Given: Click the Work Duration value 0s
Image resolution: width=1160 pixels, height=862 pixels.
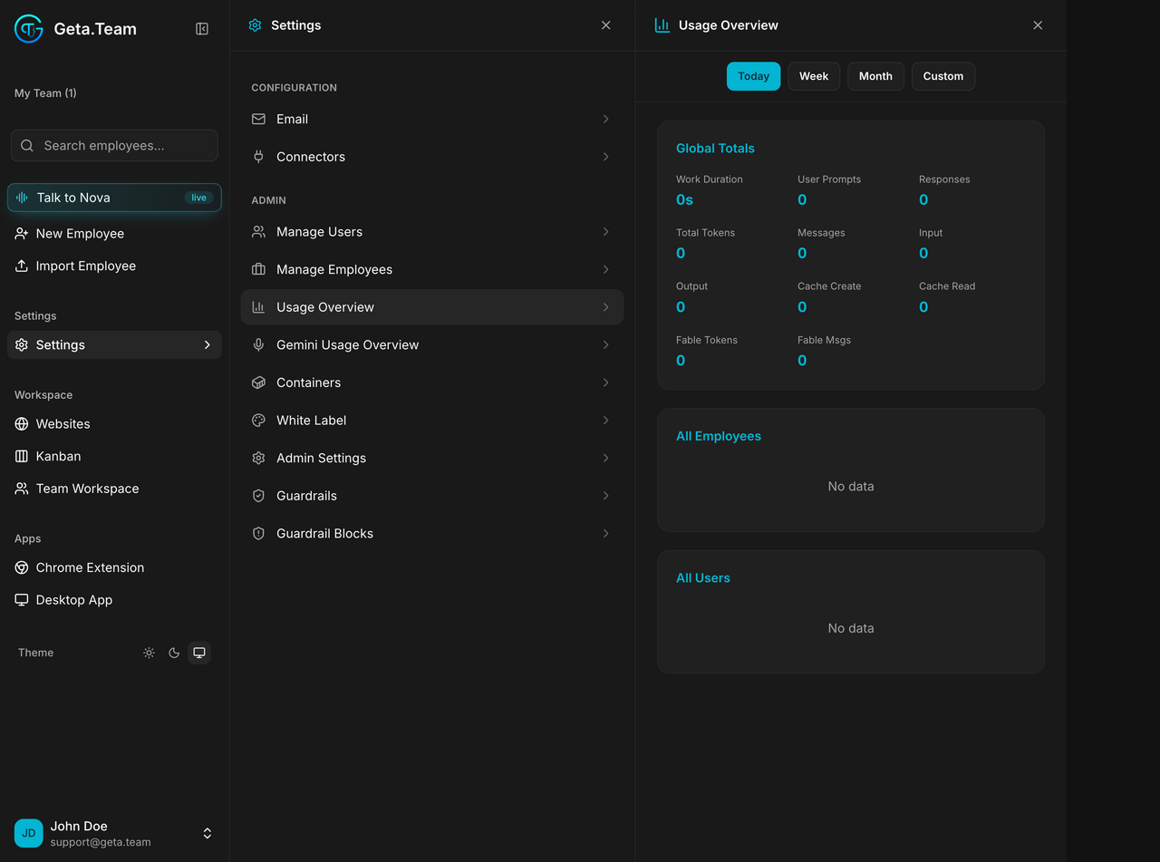Looking at the screenshot, I should click(684, 199).
